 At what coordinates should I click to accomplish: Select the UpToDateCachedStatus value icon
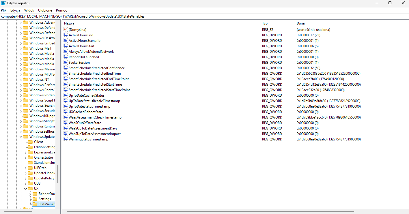tap(66, 95)
